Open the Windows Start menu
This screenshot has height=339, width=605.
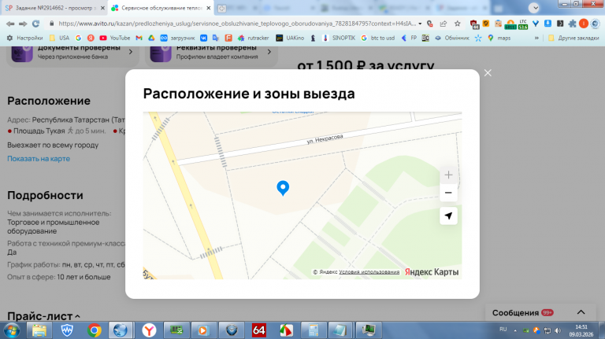(x=12, y=330)
